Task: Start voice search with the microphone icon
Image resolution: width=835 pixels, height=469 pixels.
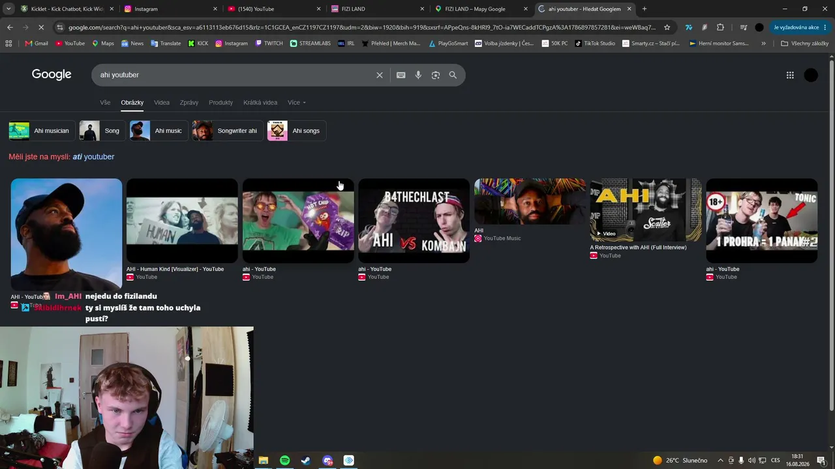Action: 418,75
